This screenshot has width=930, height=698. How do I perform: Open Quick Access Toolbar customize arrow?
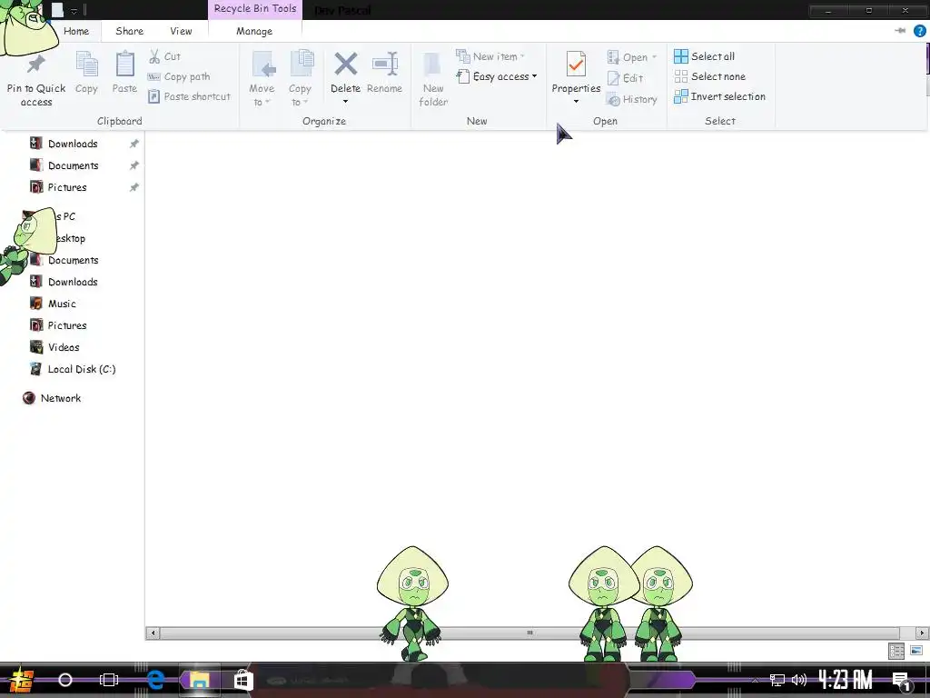[74, 11]
